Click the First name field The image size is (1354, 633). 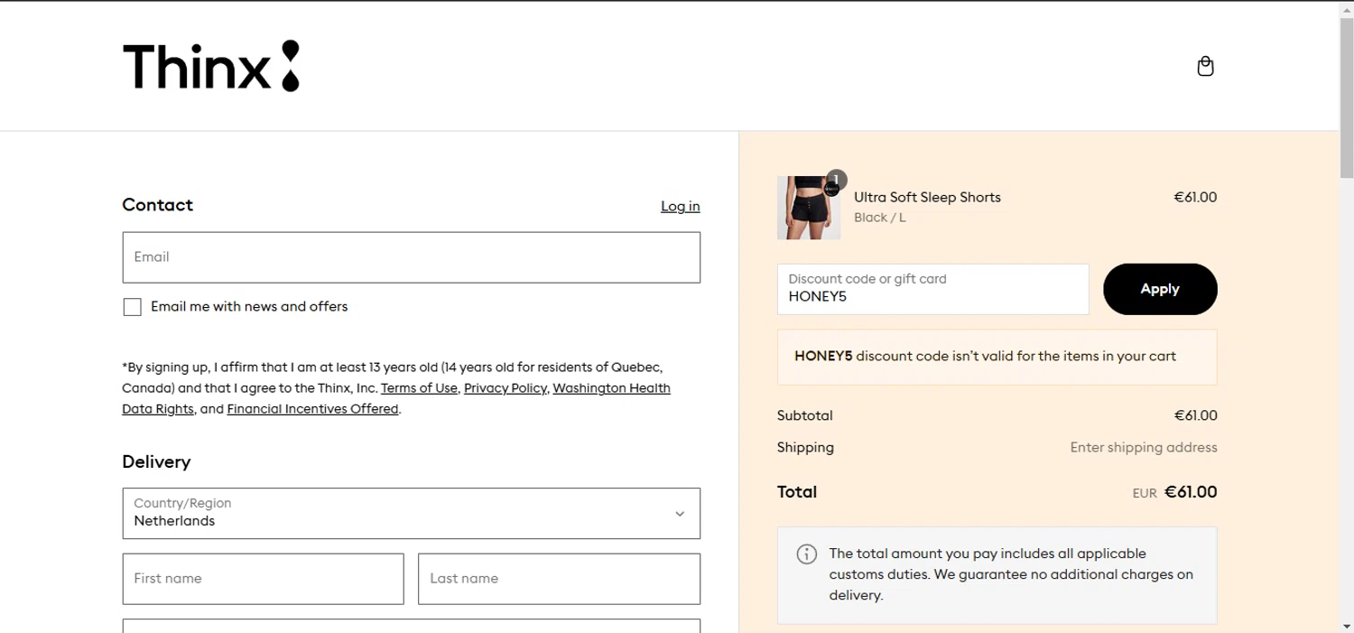[x=263, y=579]
